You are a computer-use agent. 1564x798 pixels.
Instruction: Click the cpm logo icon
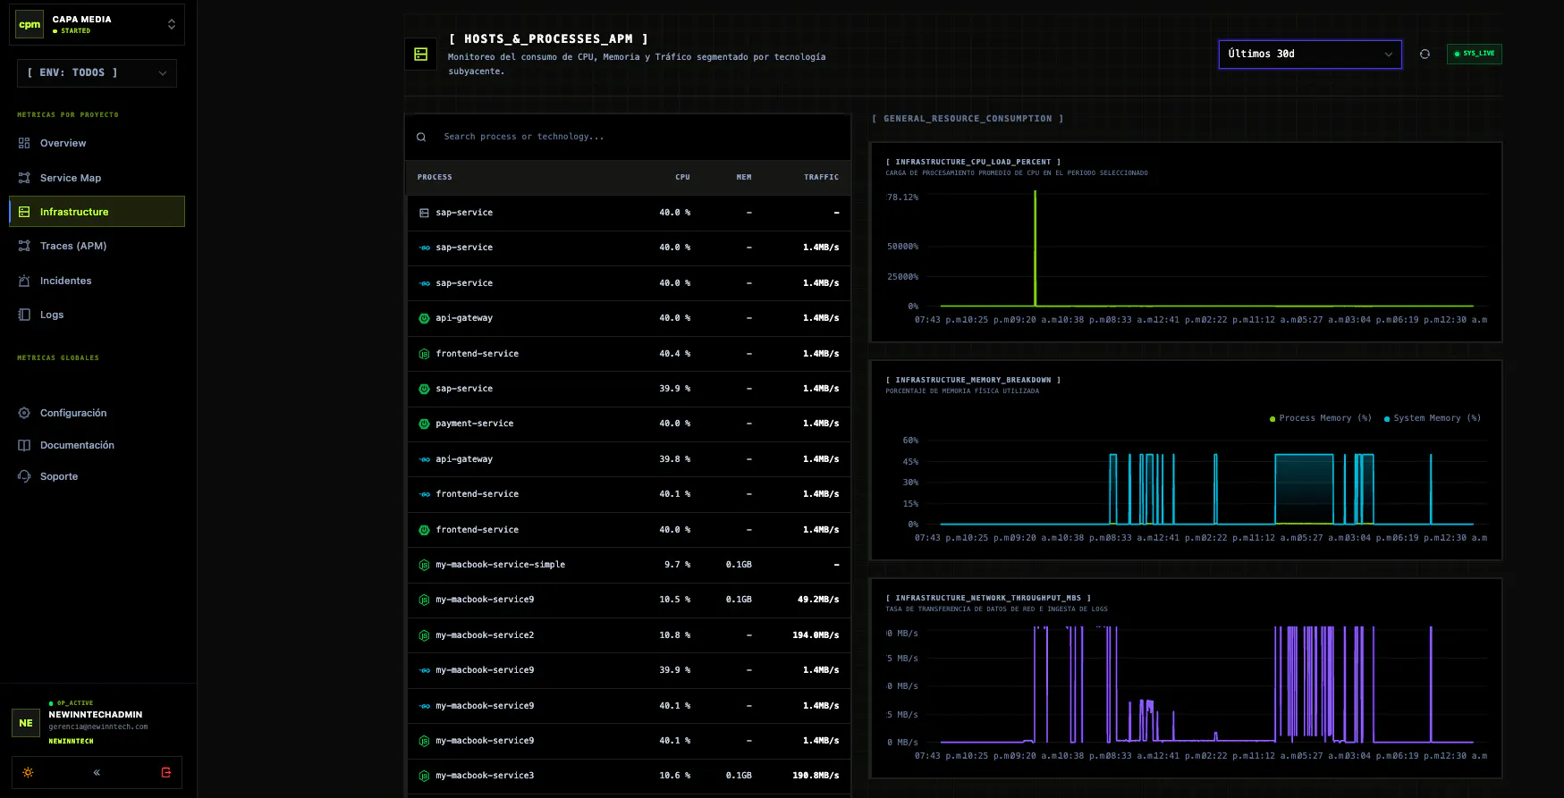click(x=30, y=25)
